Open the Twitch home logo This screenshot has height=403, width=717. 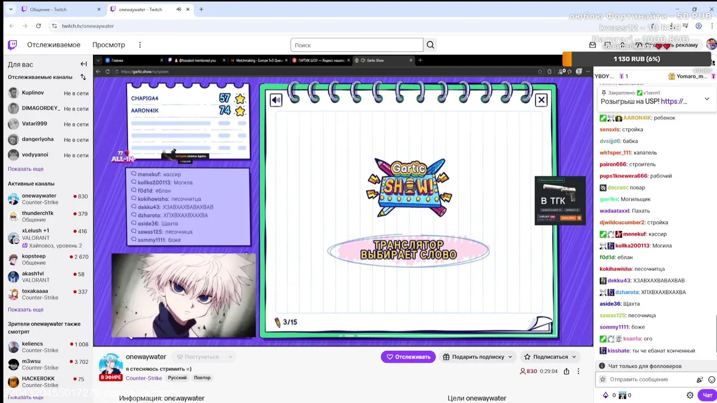[12, 45]
